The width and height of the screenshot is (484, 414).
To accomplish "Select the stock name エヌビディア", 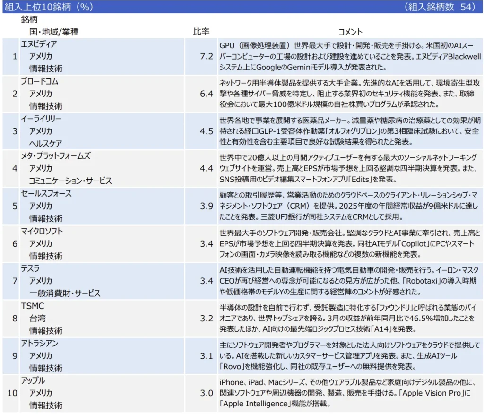I will [x=39, y=44].
